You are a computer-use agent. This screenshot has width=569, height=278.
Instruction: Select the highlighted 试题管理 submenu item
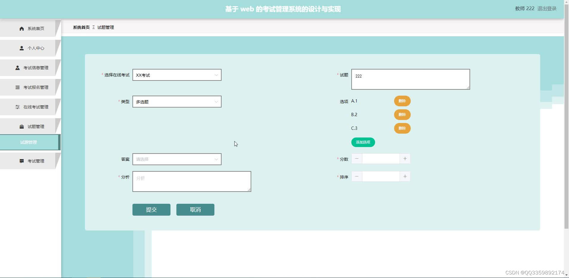tap(30, 142)
